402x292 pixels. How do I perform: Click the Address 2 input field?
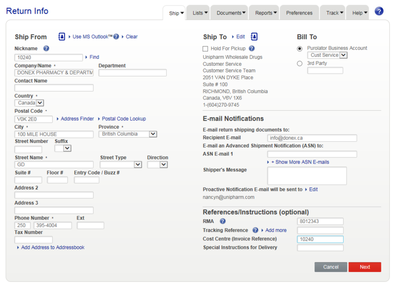pyautogui.click(x=54, y=195)
